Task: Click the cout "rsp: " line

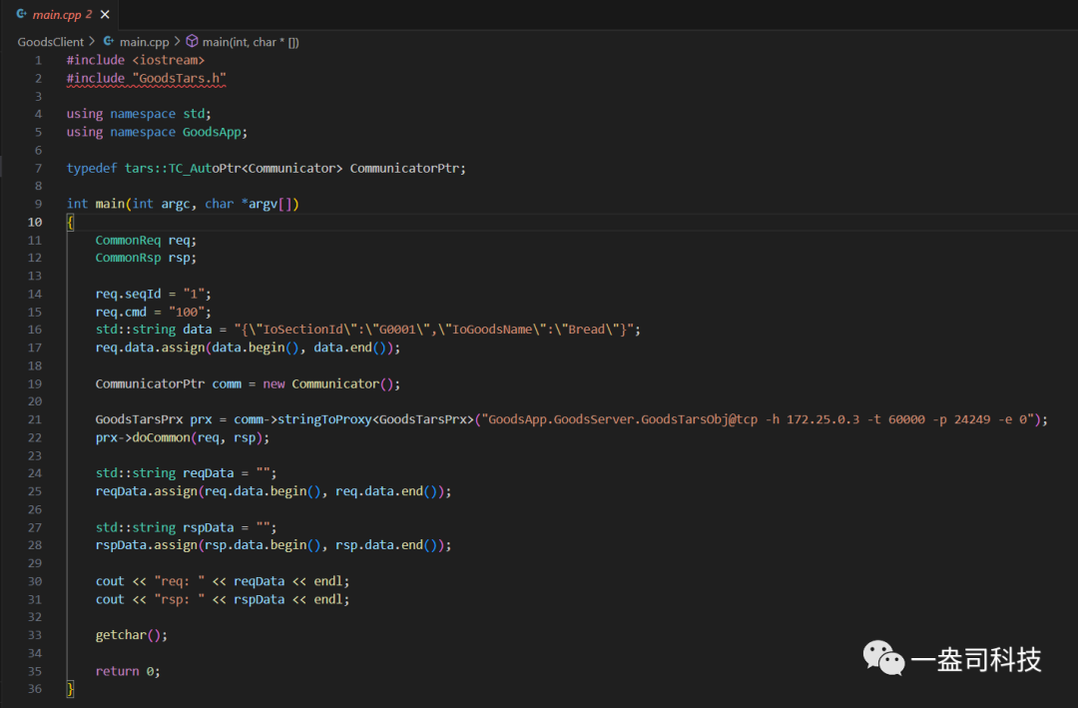Action: pos(222,599)
